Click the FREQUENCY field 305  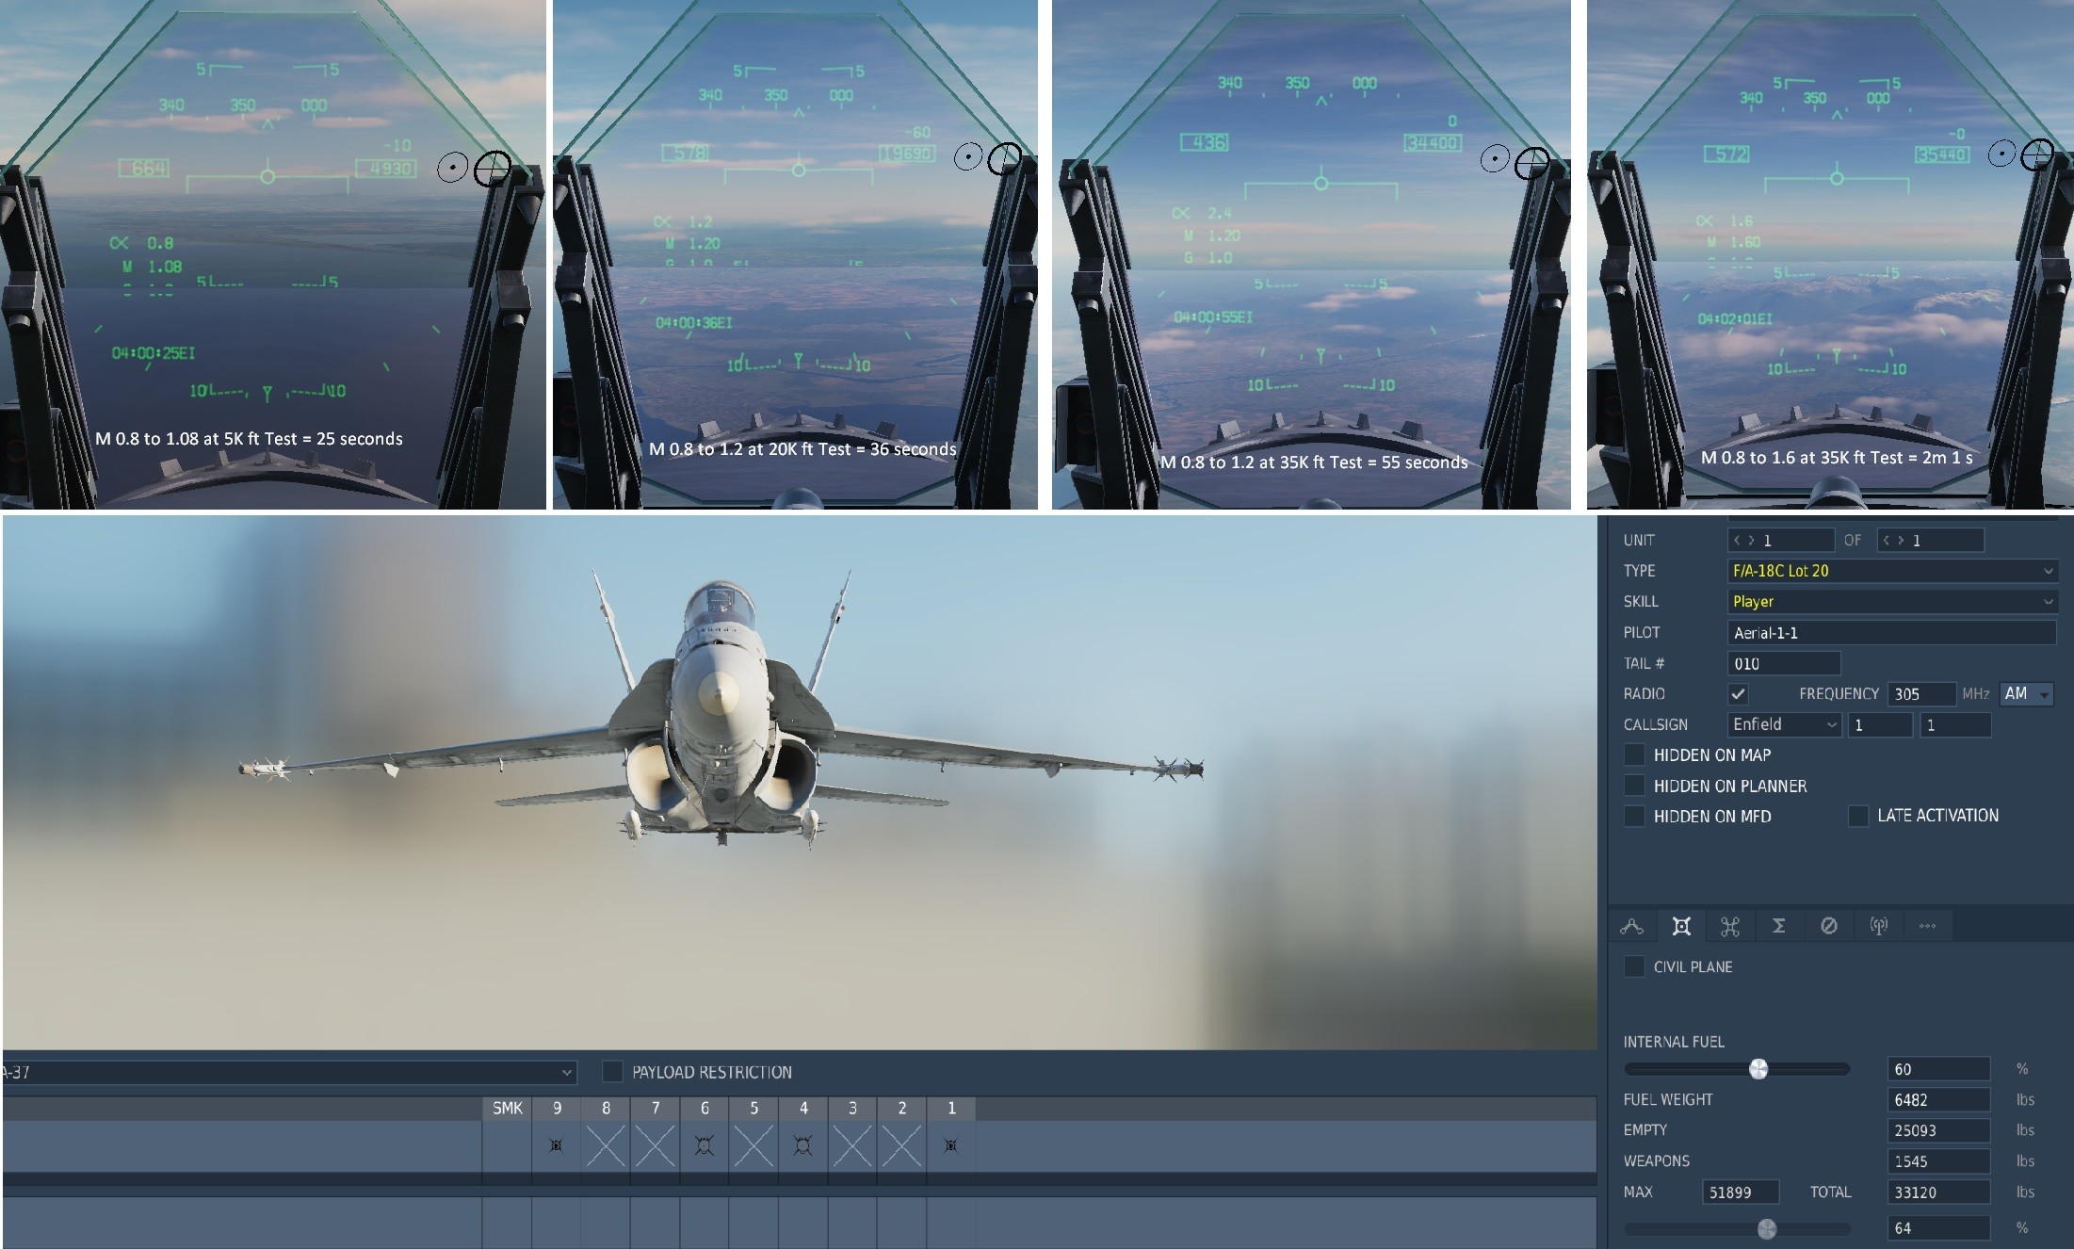coord(1921,694)
